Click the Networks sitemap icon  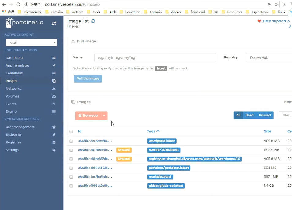pos(54,89)
